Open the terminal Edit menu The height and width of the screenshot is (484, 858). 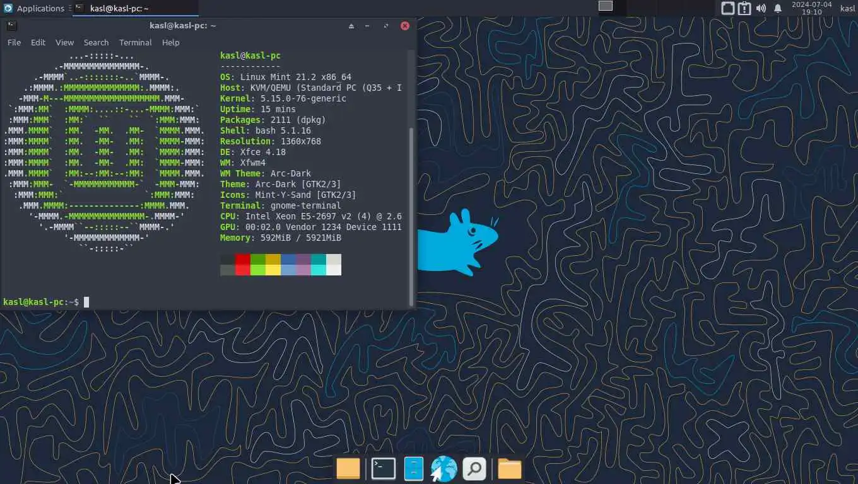(x=38, y=42)
